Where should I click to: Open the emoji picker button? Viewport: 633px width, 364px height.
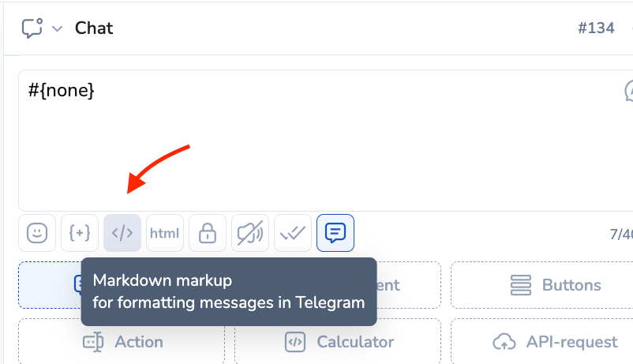click(37, 233)
